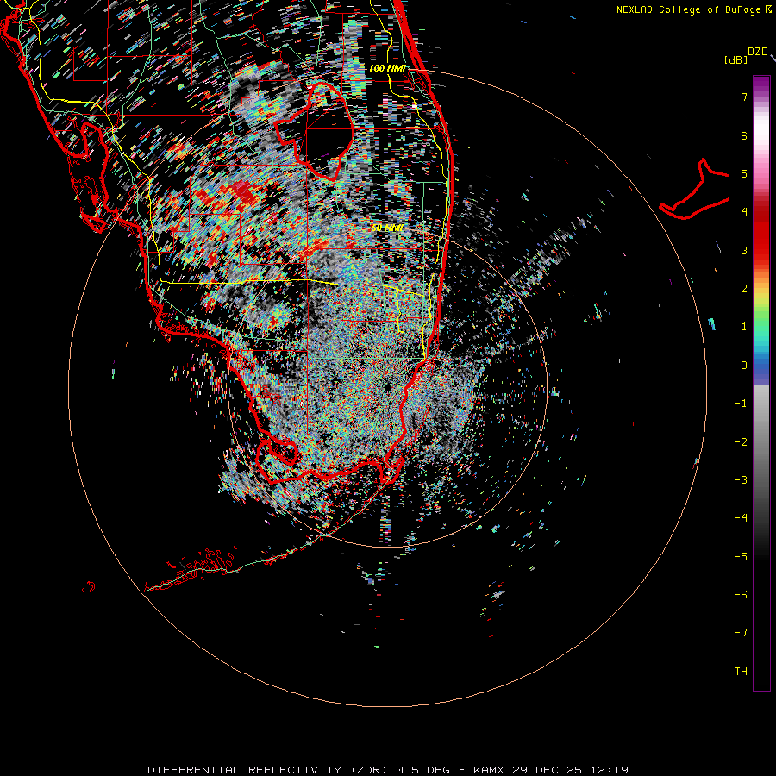Viewport: 776px width, 776px height.
Task: Click the 7 value on color scale
Action: [744, 97]
